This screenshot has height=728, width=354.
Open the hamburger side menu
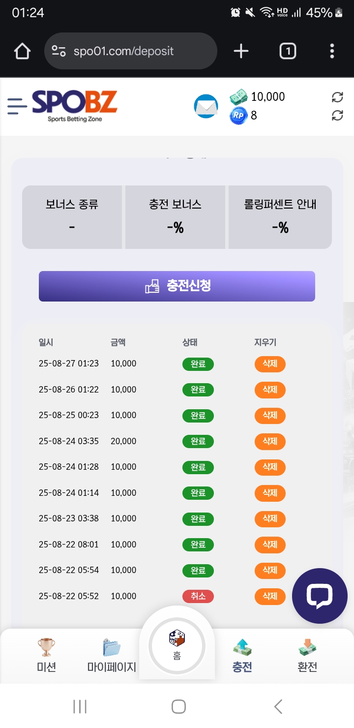(17, 106)
